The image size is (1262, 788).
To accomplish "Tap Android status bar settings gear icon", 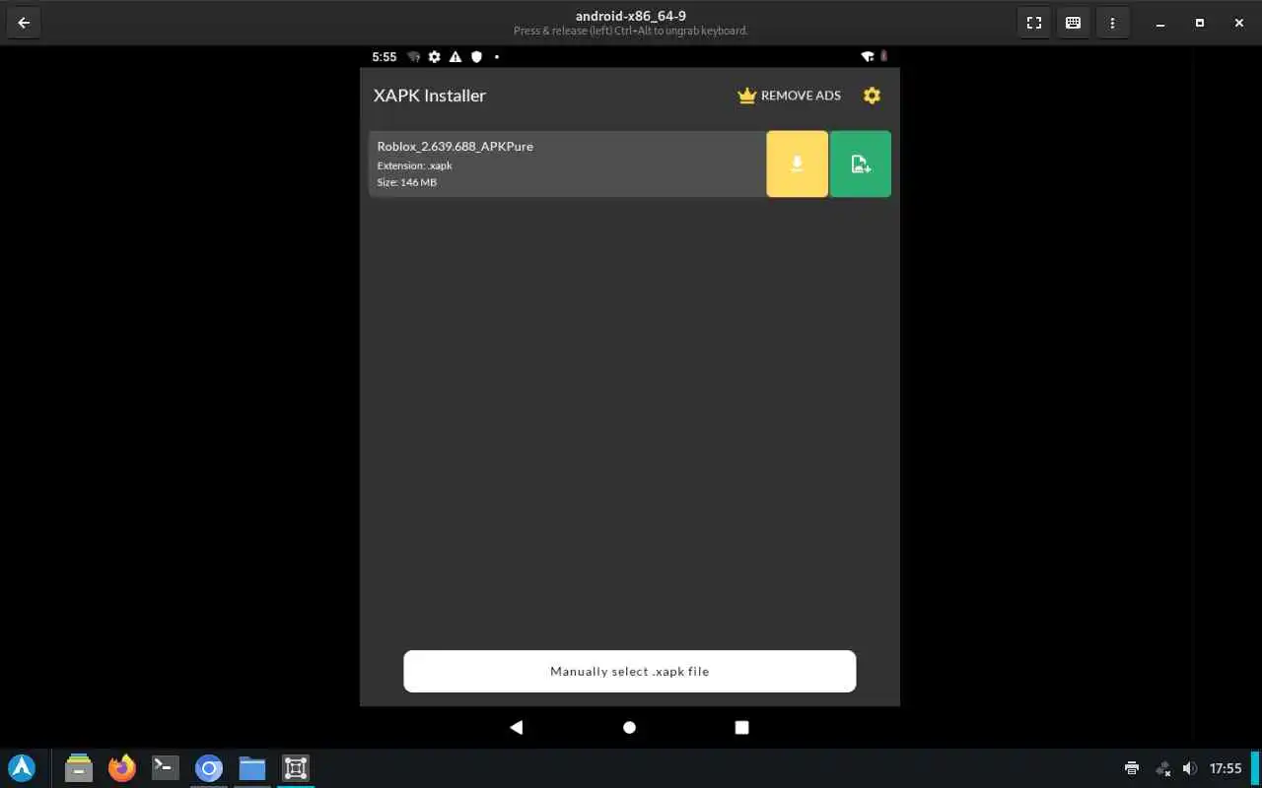I will coord(434,57).
